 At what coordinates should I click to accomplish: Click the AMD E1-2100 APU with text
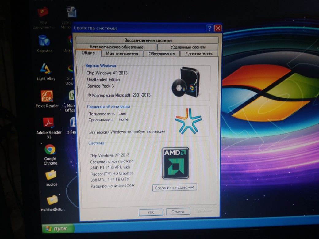point(110,168)
